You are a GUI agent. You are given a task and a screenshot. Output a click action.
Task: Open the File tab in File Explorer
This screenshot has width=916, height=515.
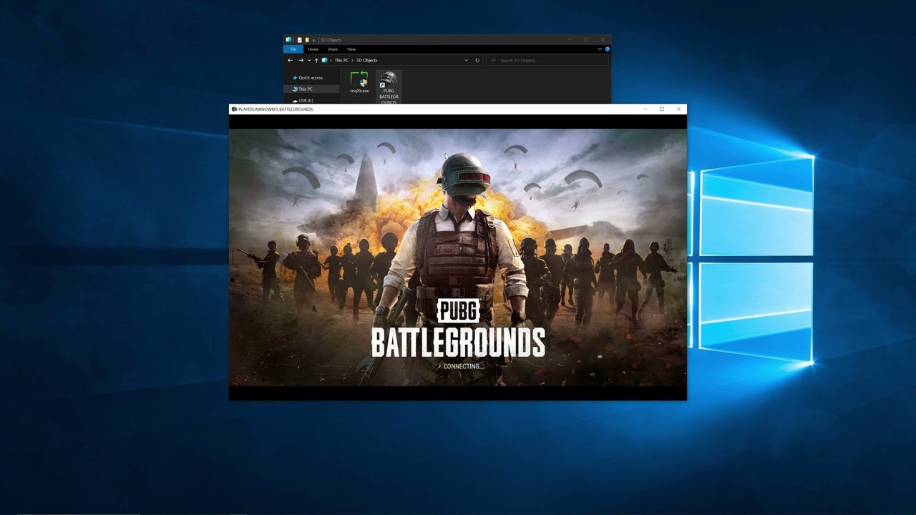pyautogui.click(x=293, y=49)
